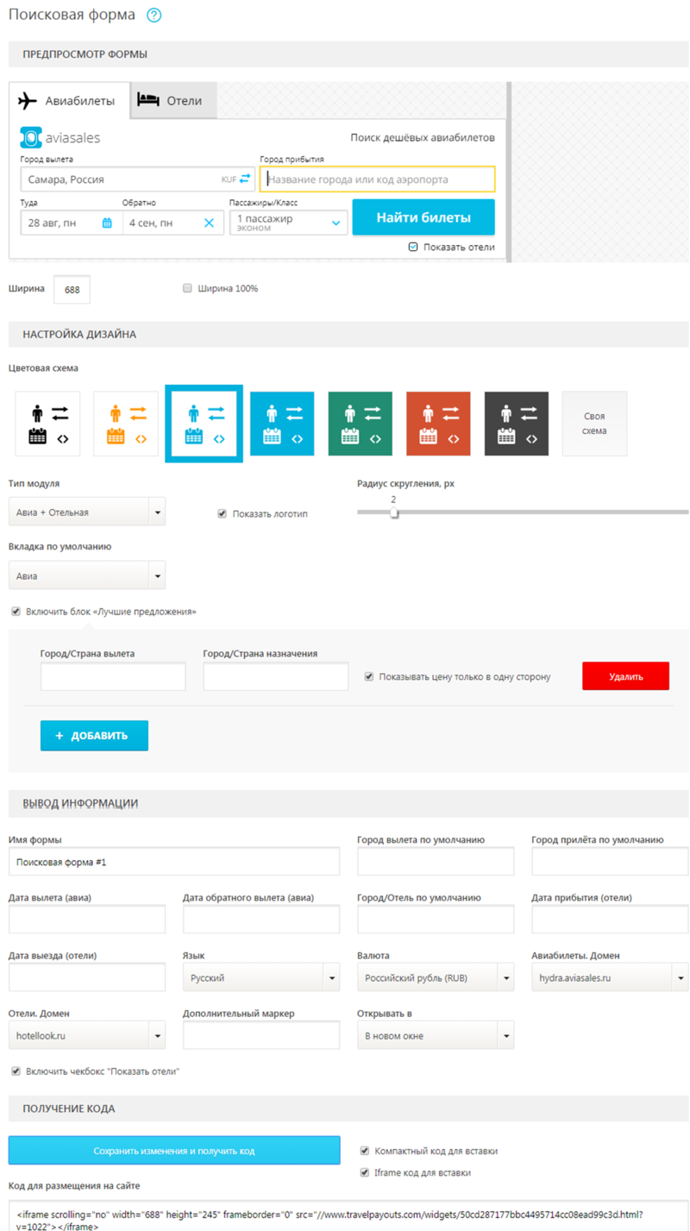
Task: Switch to the 'Авиабилеты' tab
Action: click(69, 100)
